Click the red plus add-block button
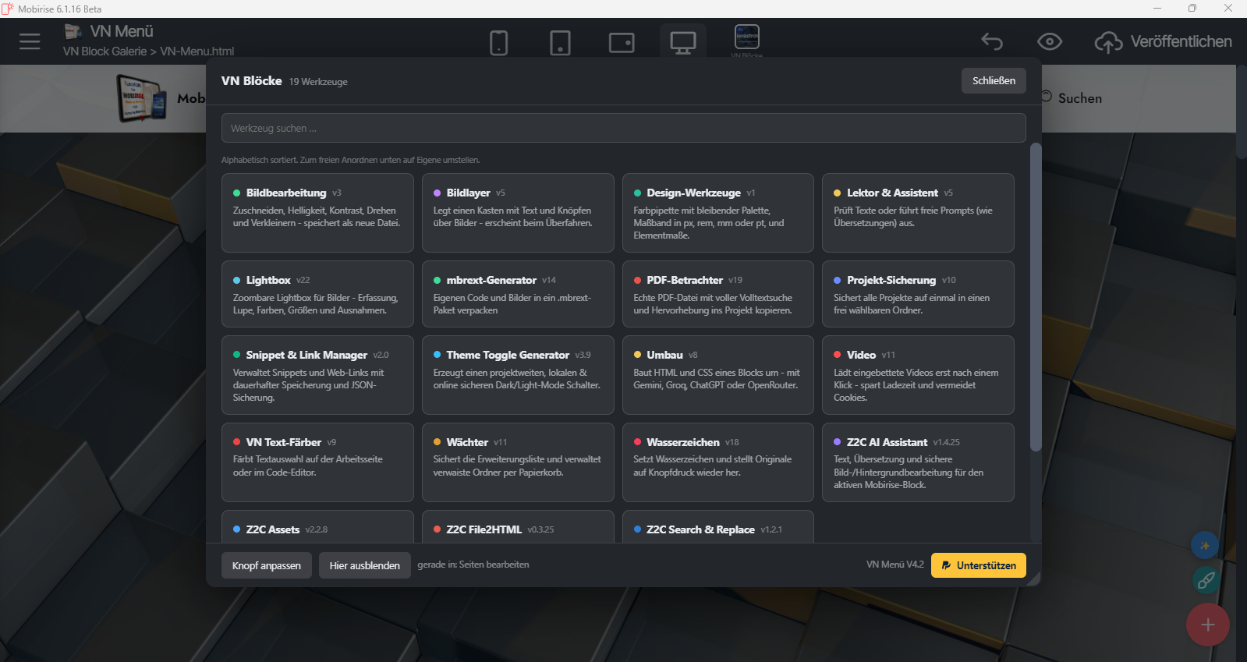The width and height of the screenshot is (1247, 662). point(1208,625)
